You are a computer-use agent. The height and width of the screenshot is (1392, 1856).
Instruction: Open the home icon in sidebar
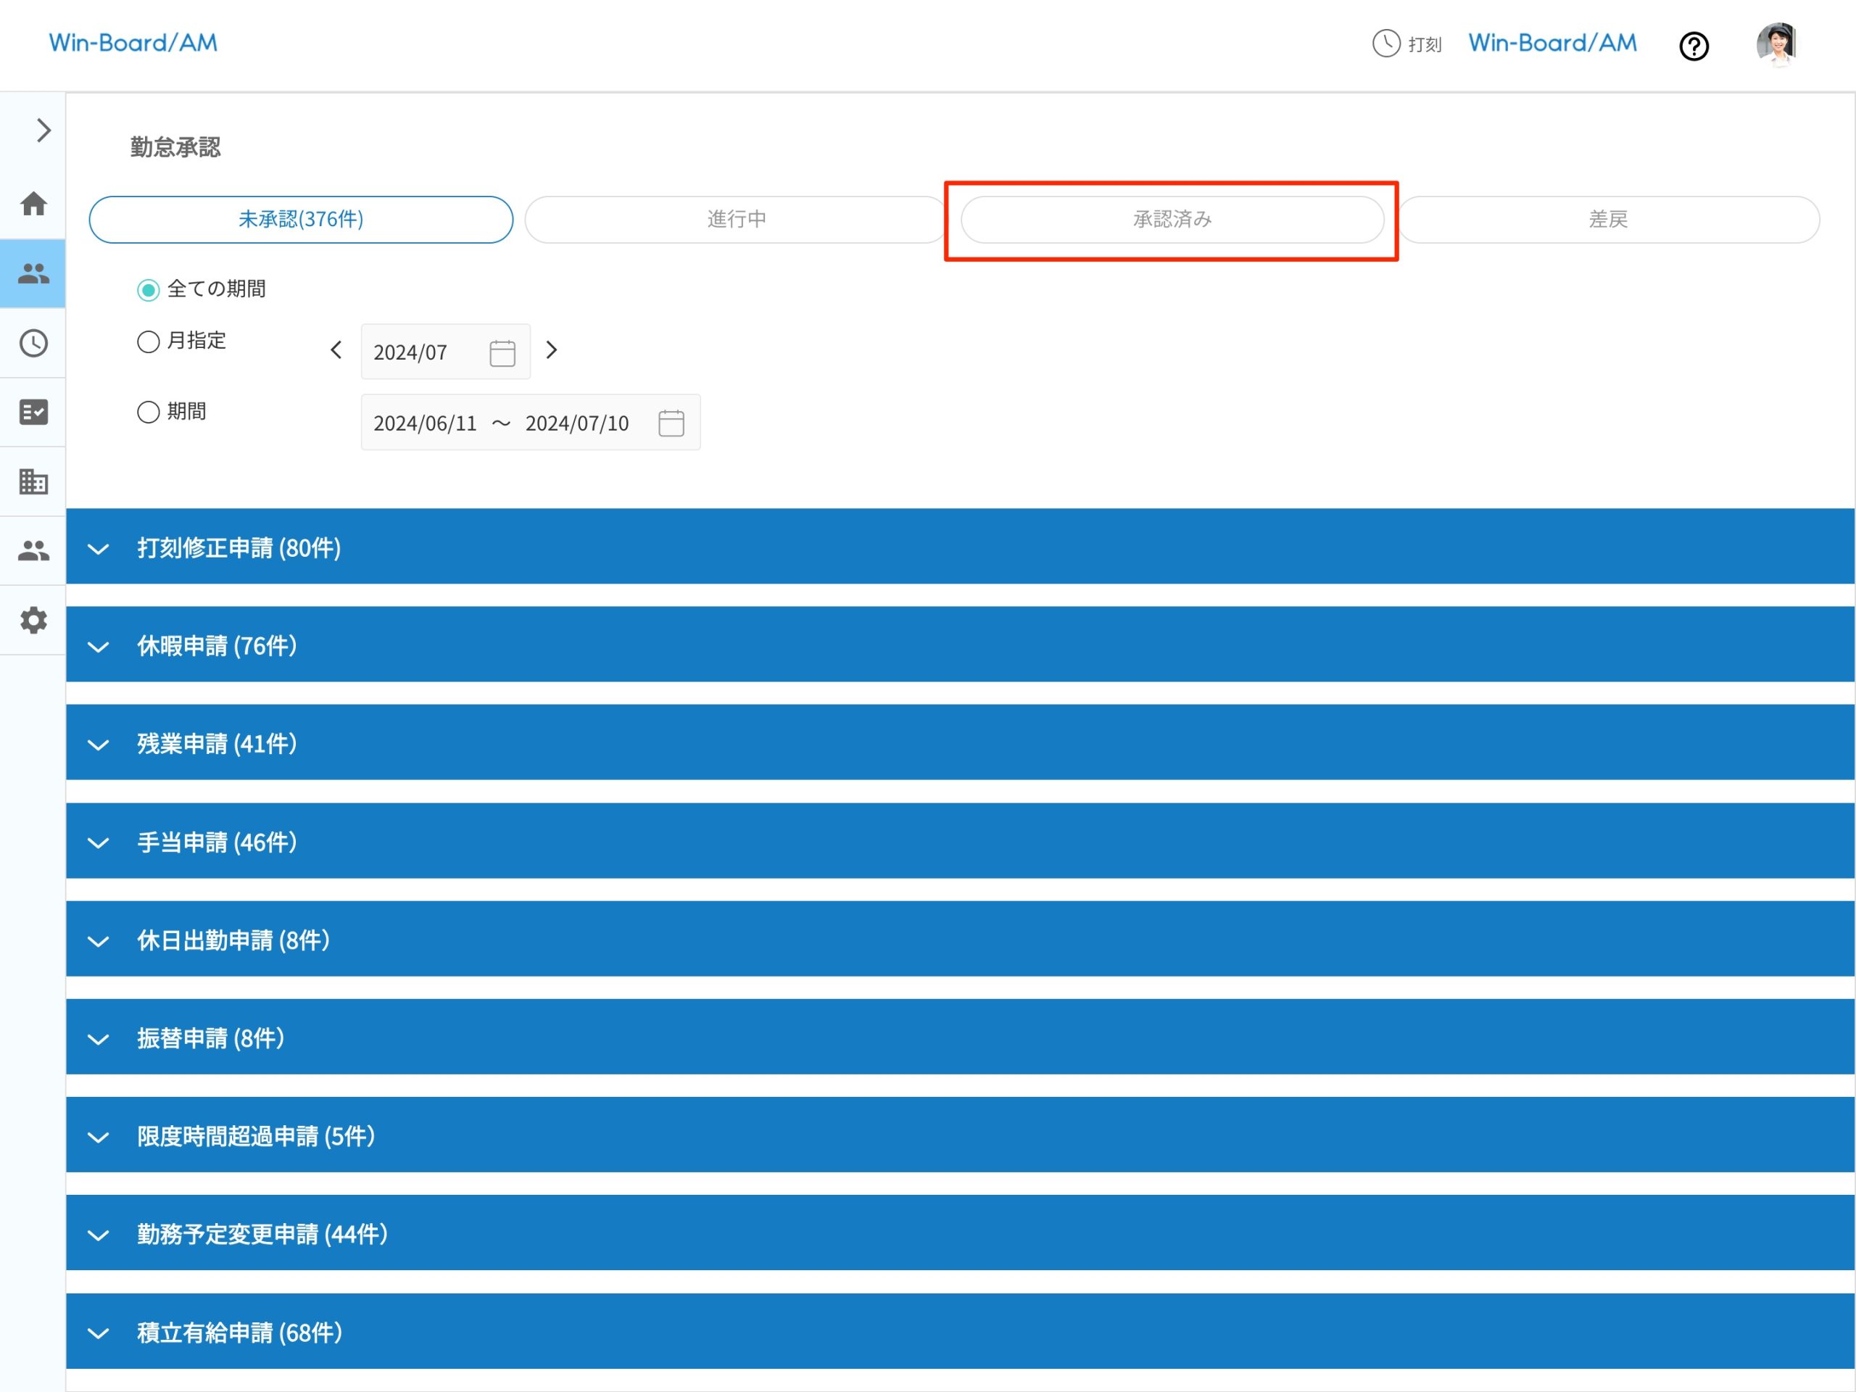coord(33,204)
